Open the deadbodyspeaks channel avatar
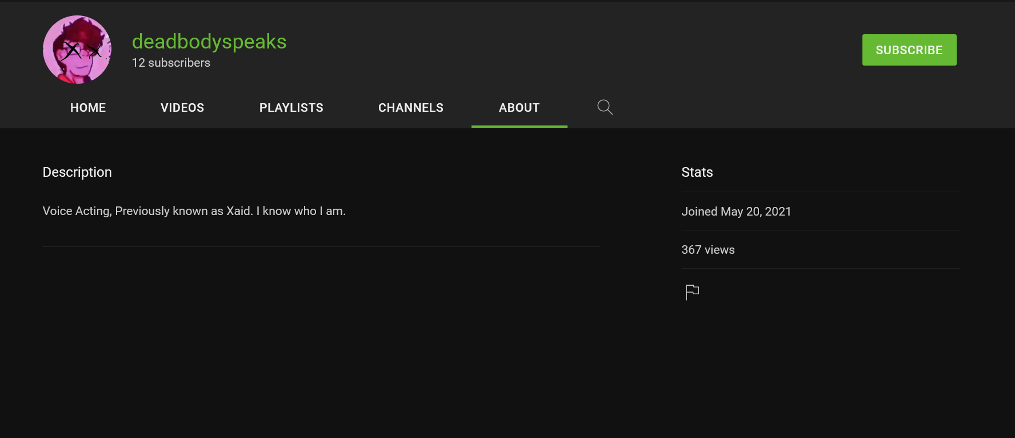1015x438 pixels. 77,50
